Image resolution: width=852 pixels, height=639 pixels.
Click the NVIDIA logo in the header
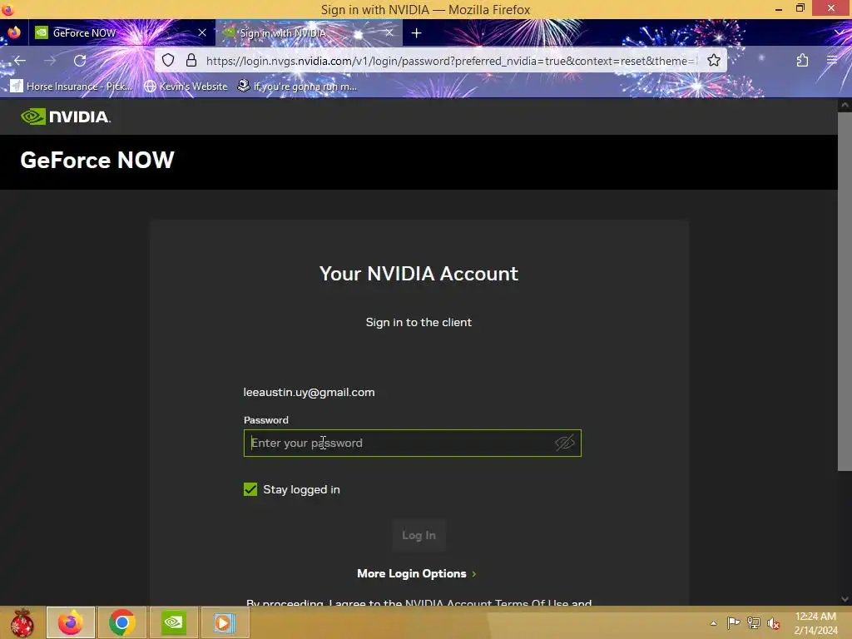click(65, 116)
